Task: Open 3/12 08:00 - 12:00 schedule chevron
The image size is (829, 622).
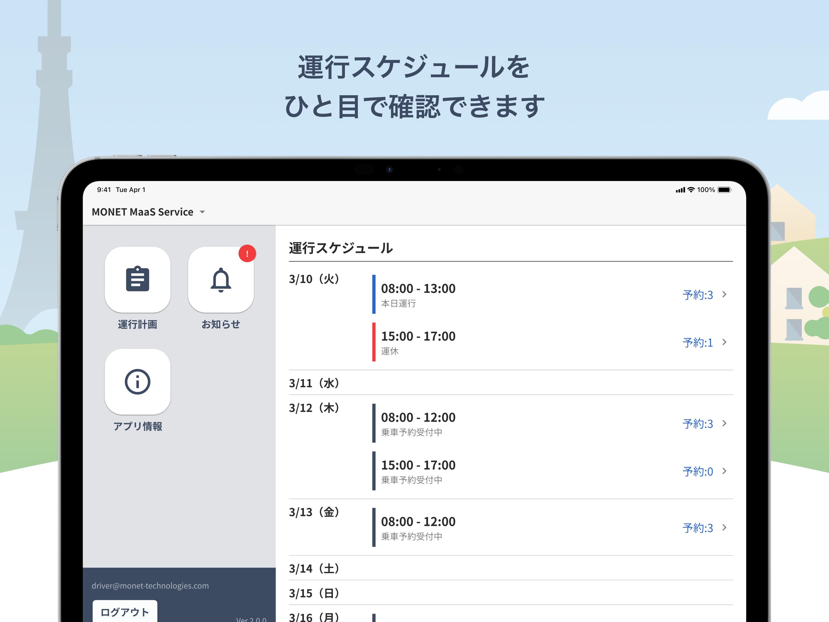Action: [x=724, y=423]
